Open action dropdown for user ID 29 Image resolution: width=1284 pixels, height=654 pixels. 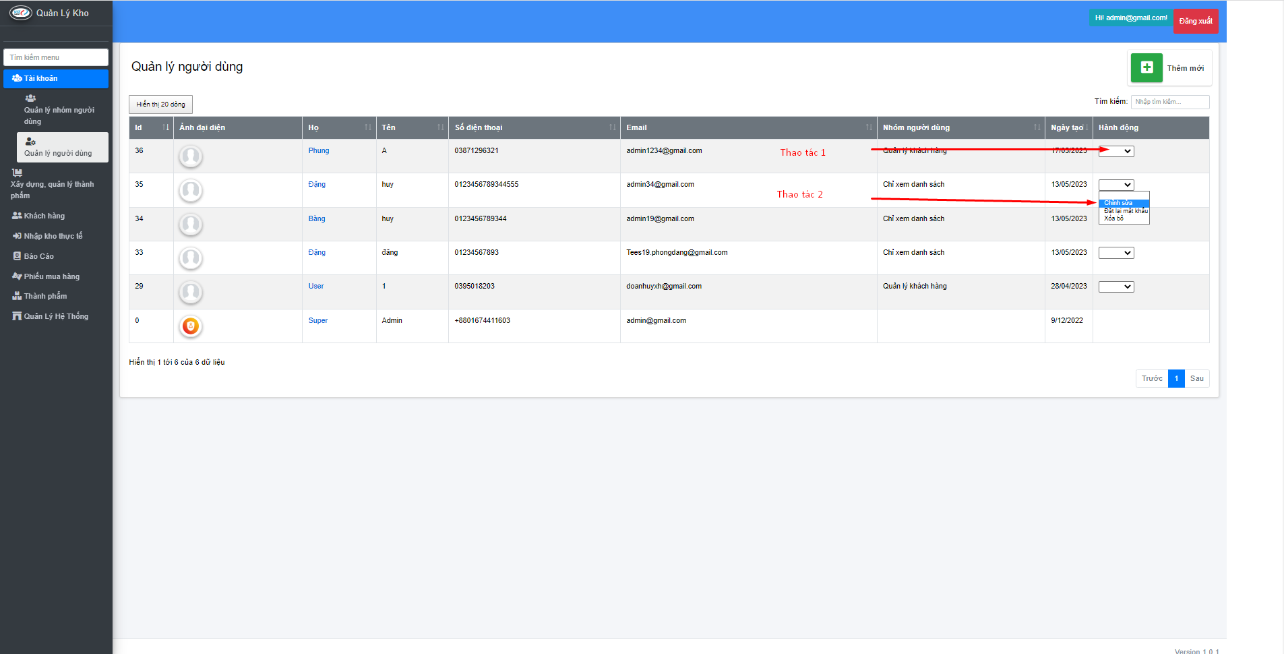(x=1116, y=287)
